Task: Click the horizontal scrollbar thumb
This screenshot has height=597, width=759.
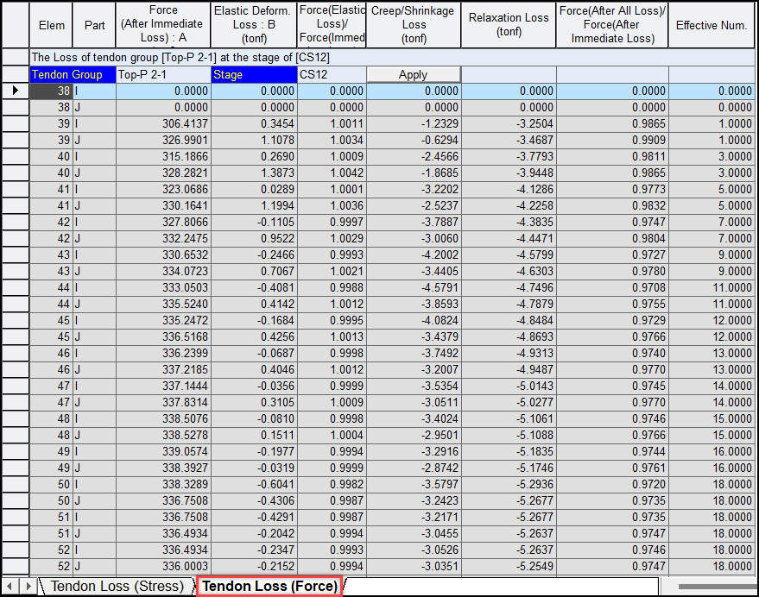Action: (718, 587)
